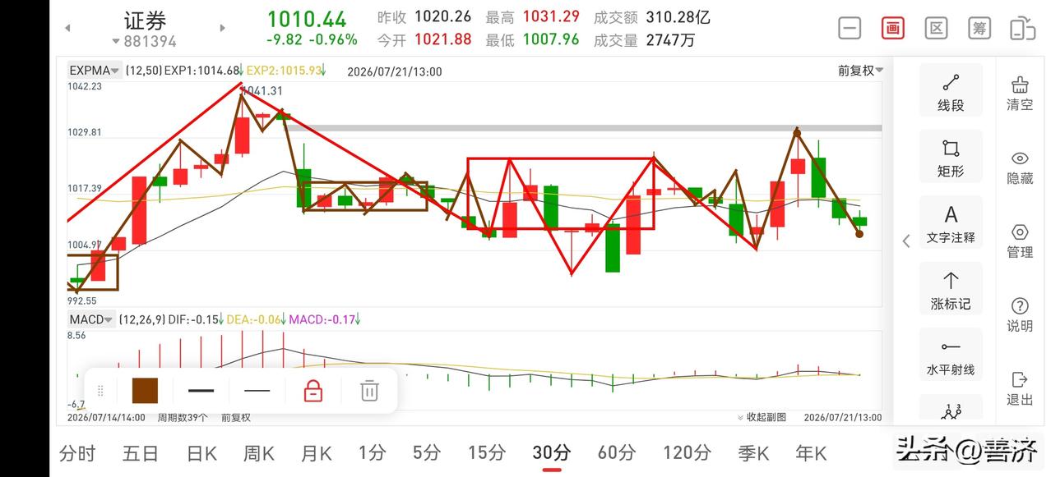The image size is (1051, 477).
Task: Switch to the 15分 period tab
Action: pyautogui.click(x=487, y=452)
